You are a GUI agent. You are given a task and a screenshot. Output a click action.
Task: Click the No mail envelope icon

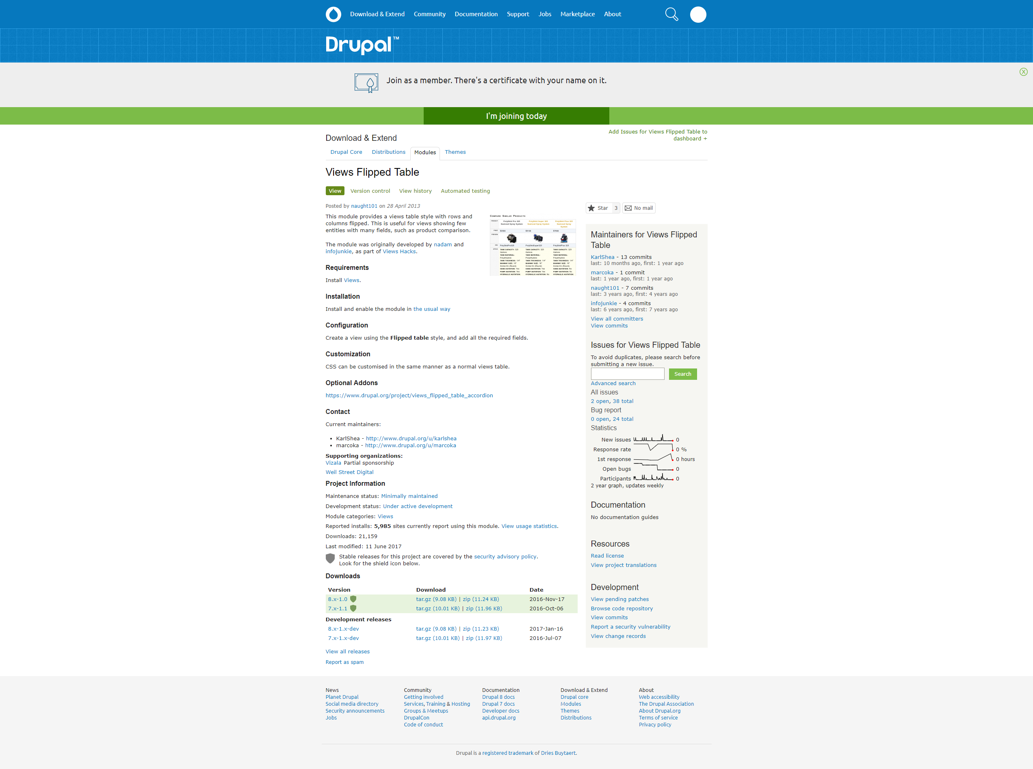pos(628,208)
